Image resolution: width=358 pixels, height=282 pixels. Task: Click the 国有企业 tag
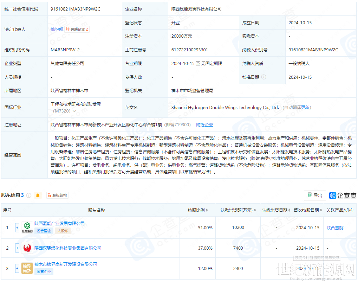[44, 272]
